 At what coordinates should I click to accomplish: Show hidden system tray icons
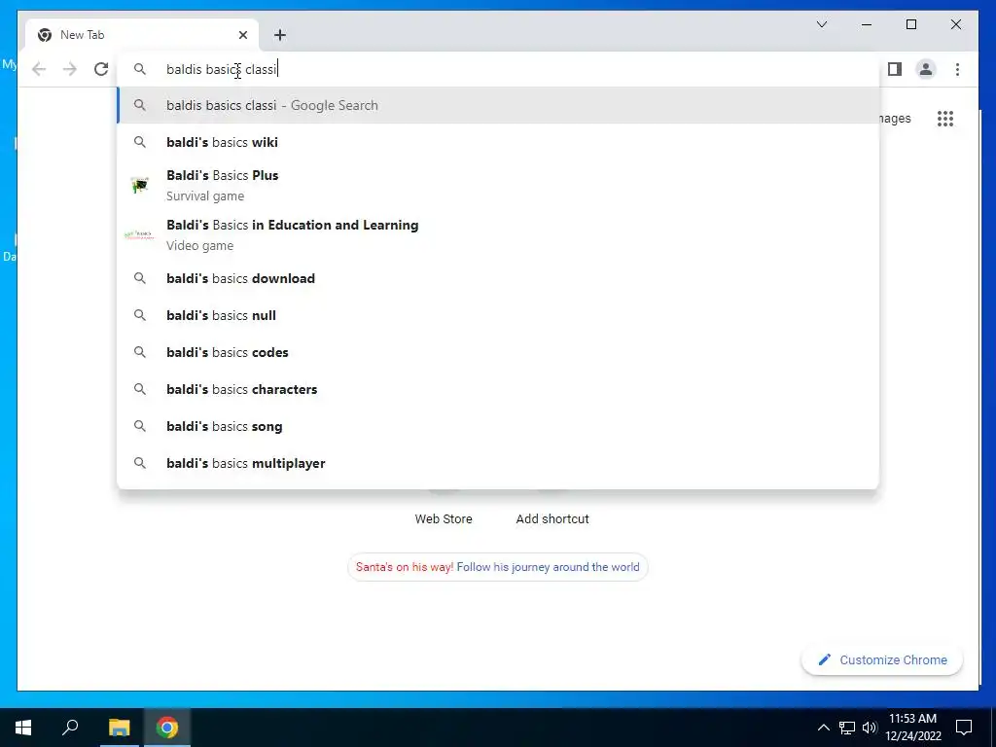823,728
